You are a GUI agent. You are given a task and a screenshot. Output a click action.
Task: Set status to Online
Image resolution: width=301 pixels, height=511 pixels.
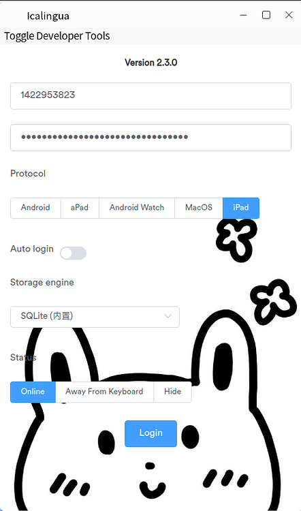click(x=33, y=392)
